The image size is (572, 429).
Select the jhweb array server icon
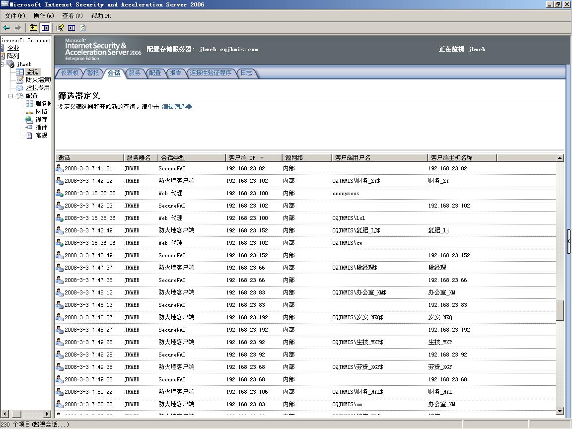10,64
